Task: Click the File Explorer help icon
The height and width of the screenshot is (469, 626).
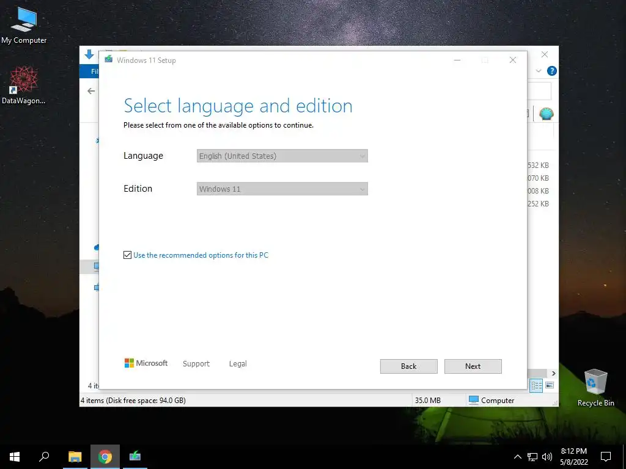Action: tap(552, 71)
